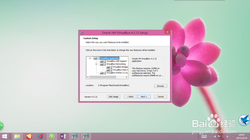
Task: Click the feature tree's right scroll arrow
Action: point(126,77)
